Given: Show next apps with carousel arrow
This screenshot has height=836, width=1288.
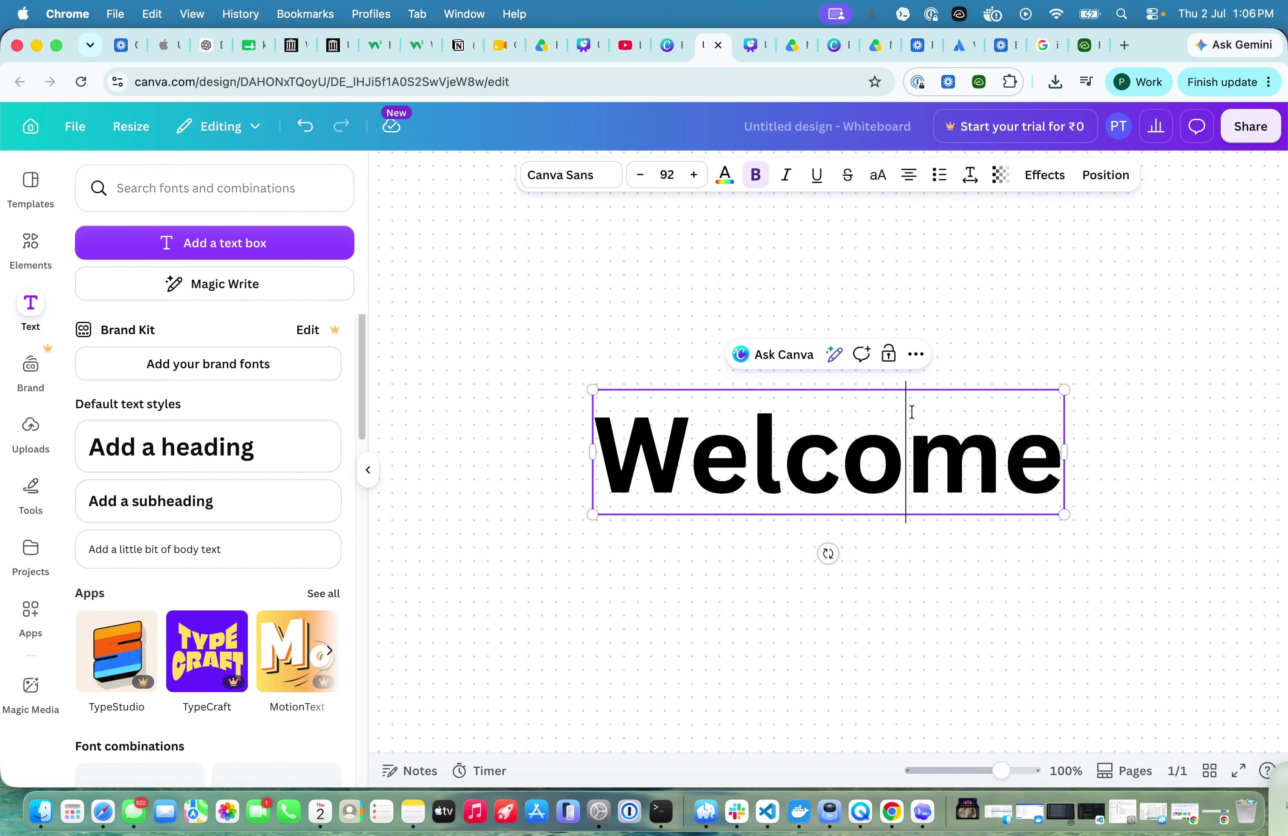Looking at the screenshot, I should [328, 650].
